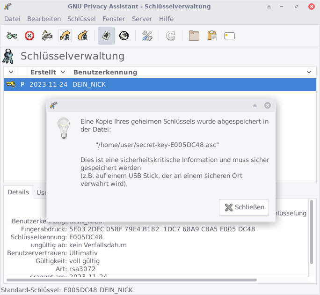
Task: Click the Sign key pen icon
Action: tap(47, 36)
